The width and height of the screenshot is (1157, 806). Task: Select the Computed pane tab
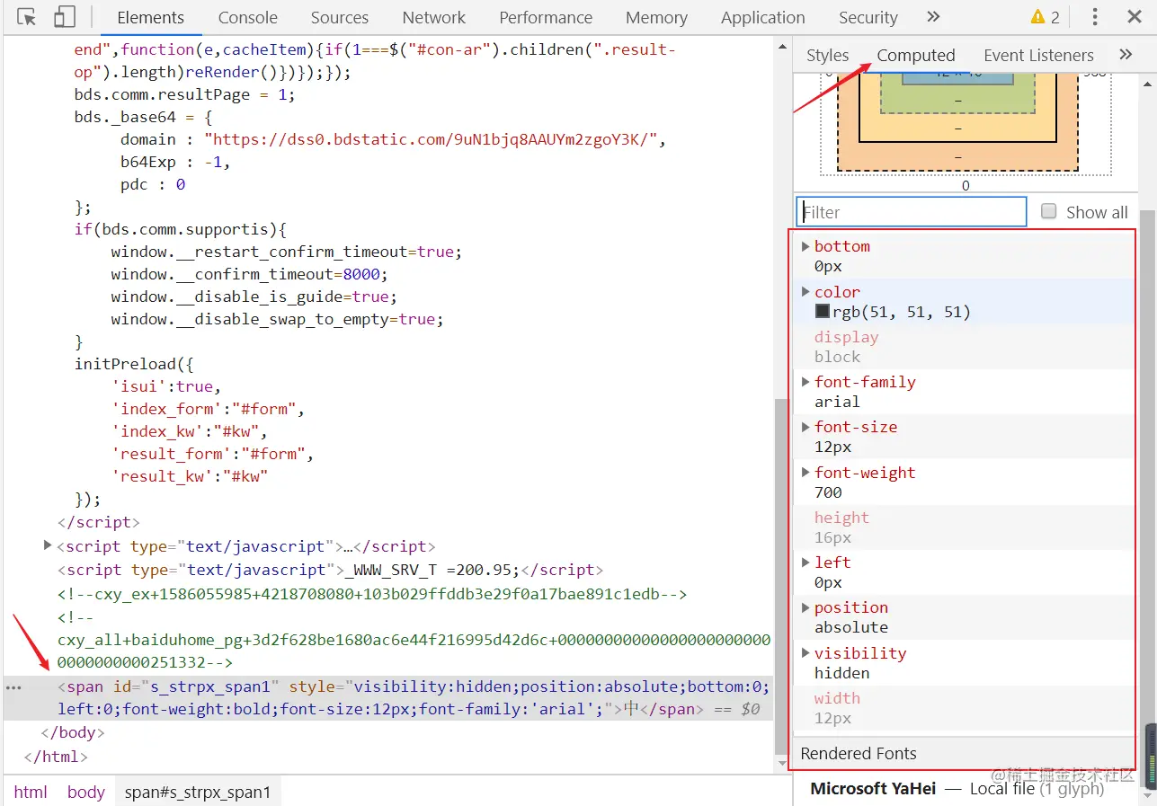[916, 55]
